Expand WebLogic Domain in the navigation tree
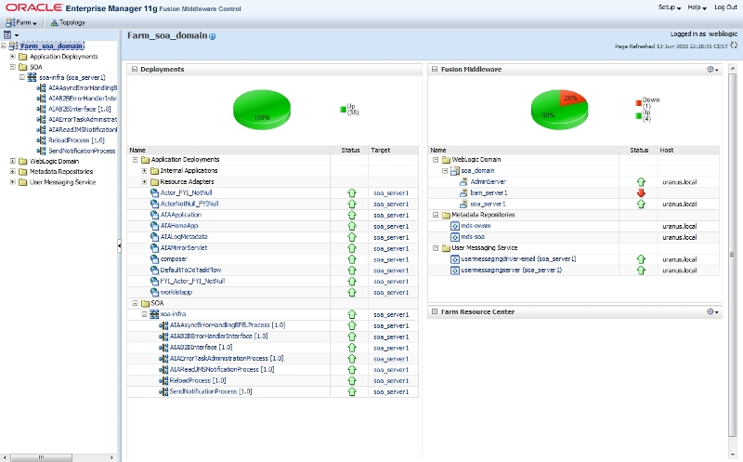The height and width of the screenshot is (462, 743). (x=13, y=161)
